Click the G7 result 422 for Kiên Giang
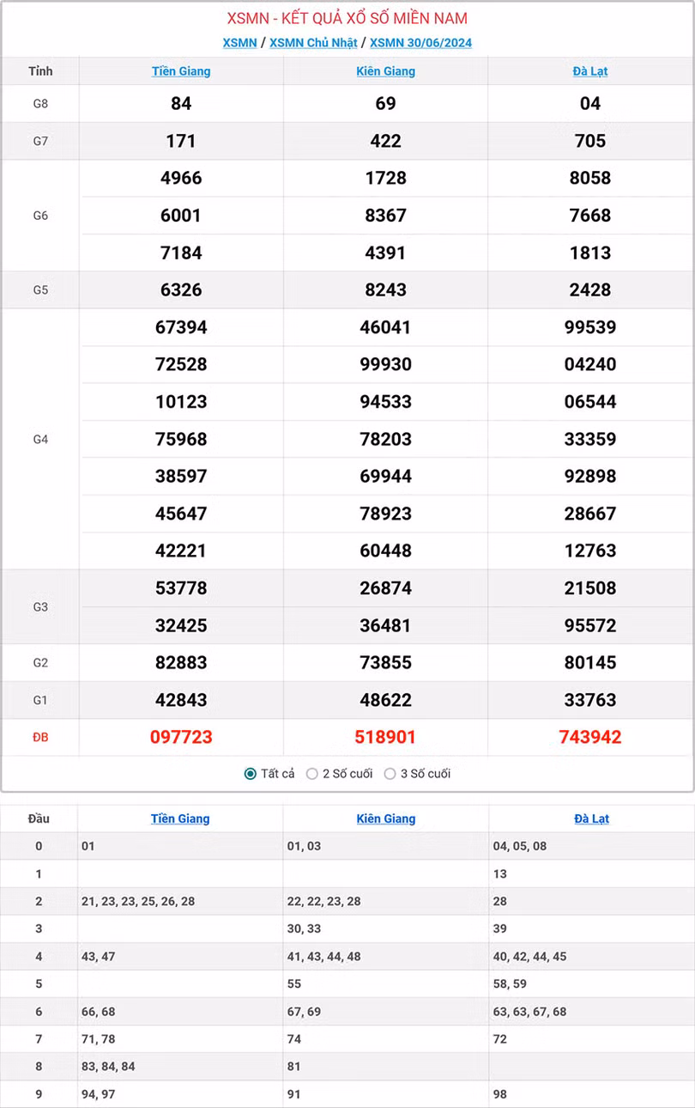 click(386, 141)
